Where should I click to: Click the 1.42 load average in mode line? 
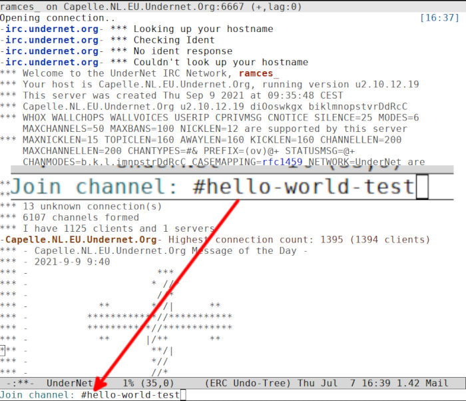(x=407, y=383)
